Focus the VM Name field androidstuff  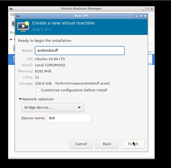point(80,50)
